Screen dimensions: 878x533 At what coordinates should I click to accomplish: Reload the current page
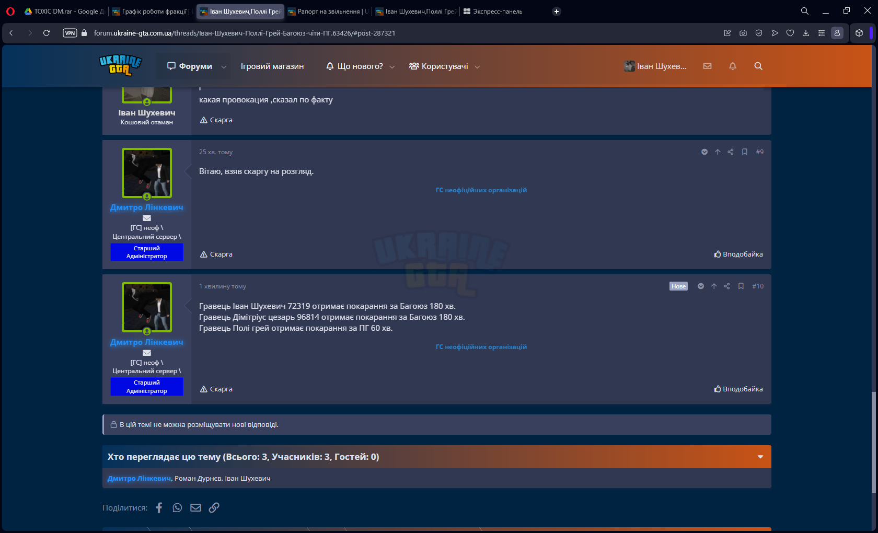pos(47,33)
